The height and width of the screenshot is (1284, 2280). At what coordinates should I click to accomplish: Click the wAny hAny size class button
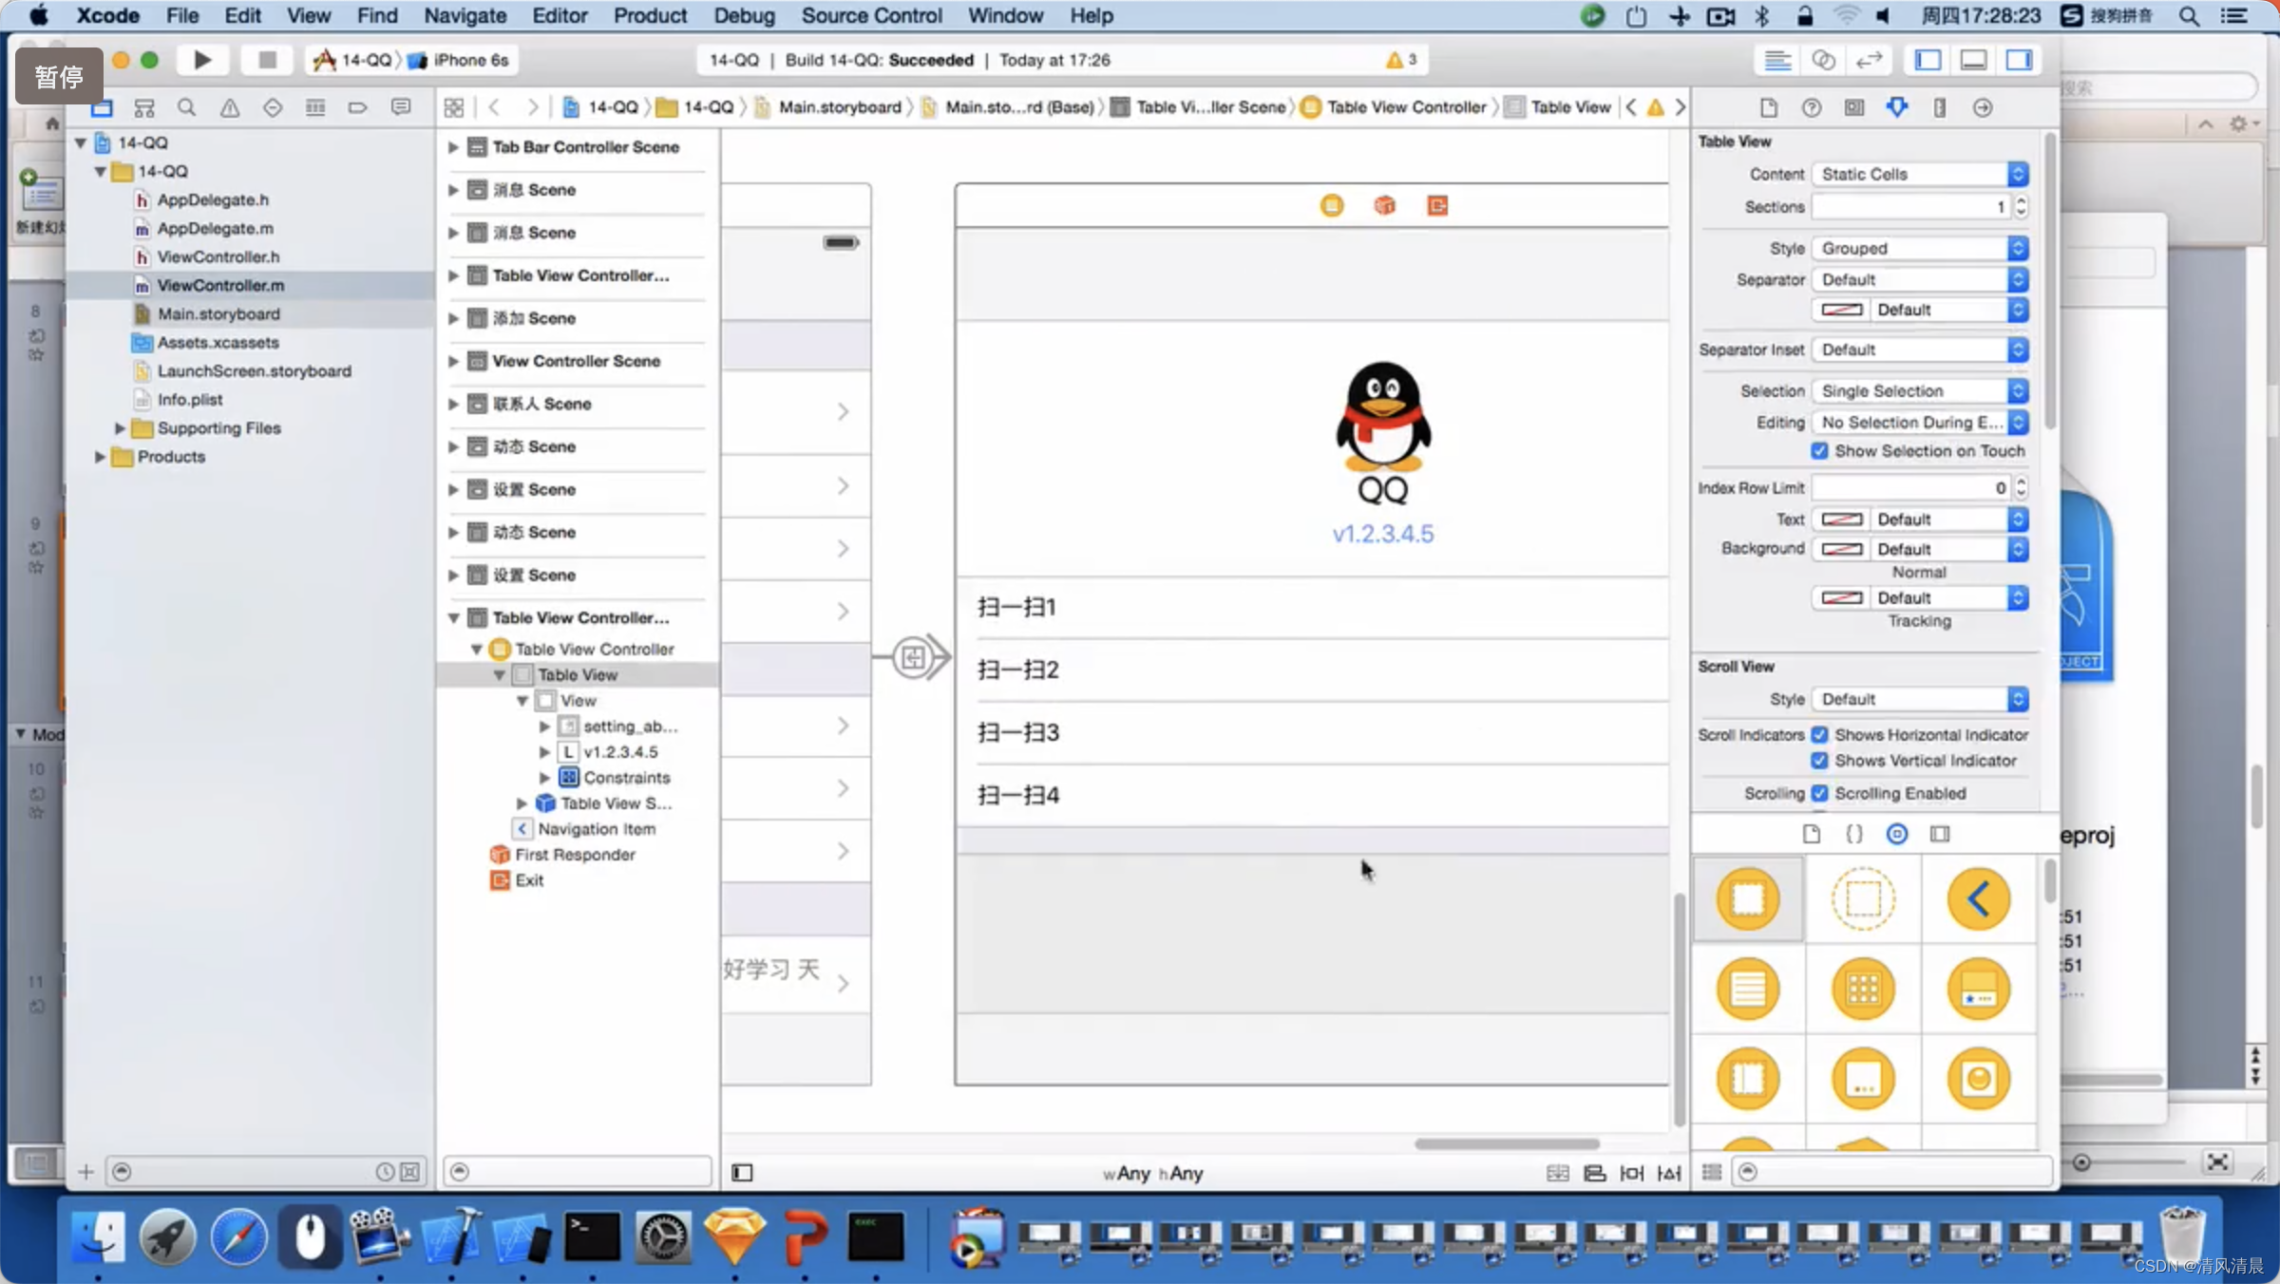coord(1153,1173)
